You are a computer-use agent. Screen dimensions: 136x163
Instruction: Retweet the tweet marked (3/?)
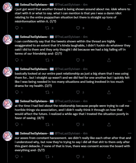(x=47, y=92)
